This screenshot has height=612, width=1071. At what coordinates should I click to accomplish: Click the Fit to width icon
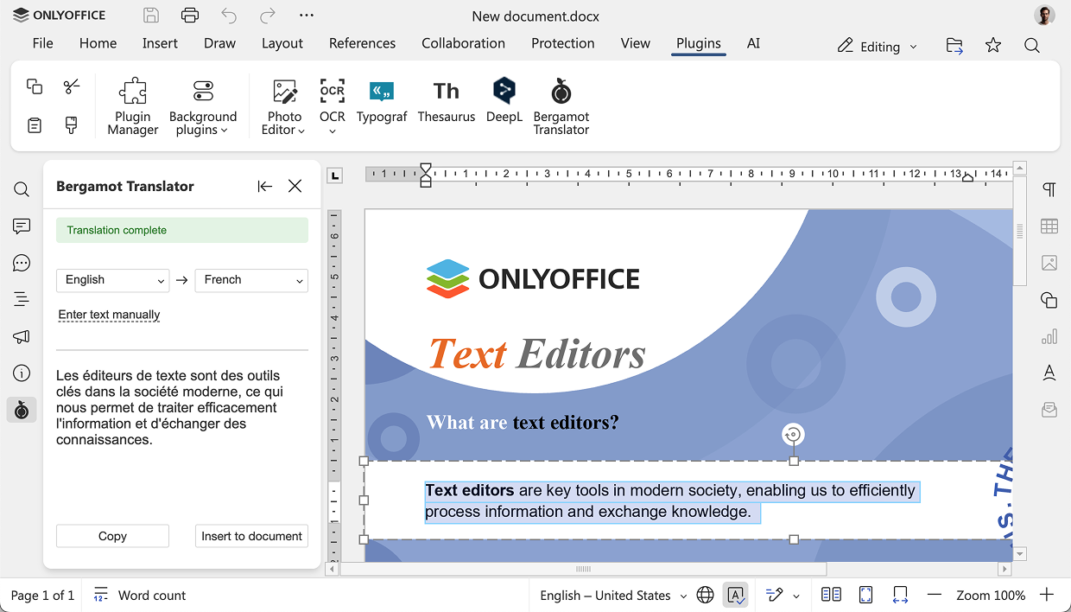pos(900,595)
